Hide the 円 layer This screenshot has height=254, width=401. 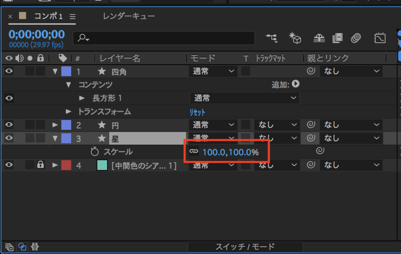[x=9, y=125]
